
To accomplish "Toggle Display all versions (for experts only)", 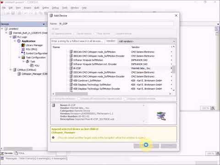I will tap(100, 99).
